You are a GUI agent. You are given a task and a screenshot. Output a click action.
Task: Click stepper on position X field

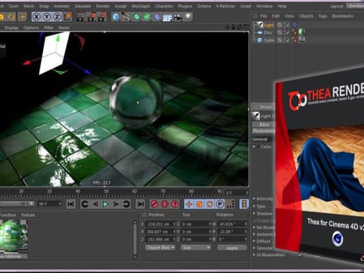pyautogui.click(x=174, y=224)
